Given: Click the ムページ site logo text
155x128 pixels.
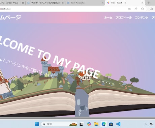Looking at the screenshot, I should click(x=10, y=17).
